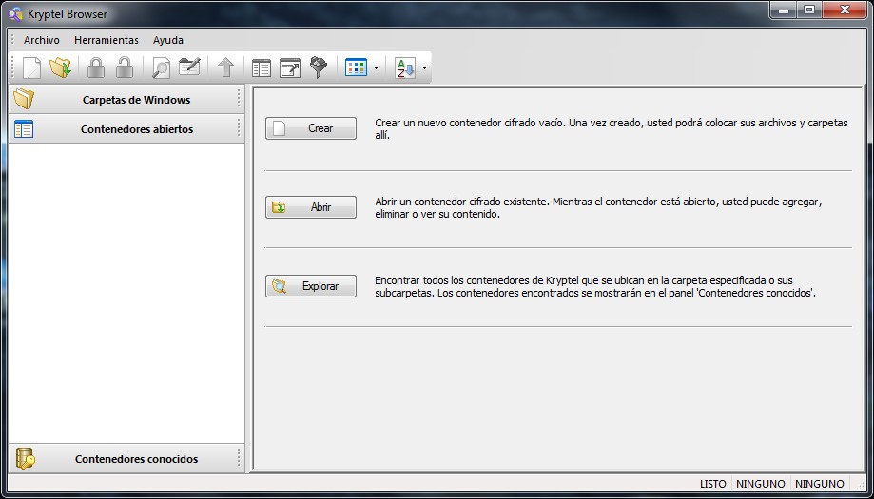874x499 pixels.
Task: Click the LISTO status bar entry
Action: coord(713,484)
